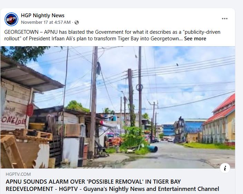Click the gray link preview footer area

[118, 181]
